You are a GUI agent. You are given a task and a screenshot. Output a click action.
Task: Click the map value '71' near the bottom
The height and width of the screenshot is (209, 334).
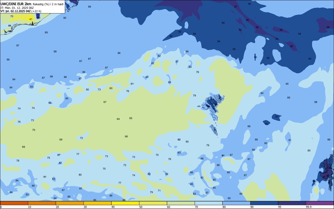(x=159, y=190)
